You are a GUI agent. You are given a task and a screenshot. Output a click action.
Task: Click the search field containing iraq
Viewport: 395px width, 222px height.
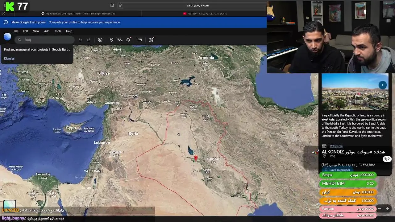pos(45,40)
